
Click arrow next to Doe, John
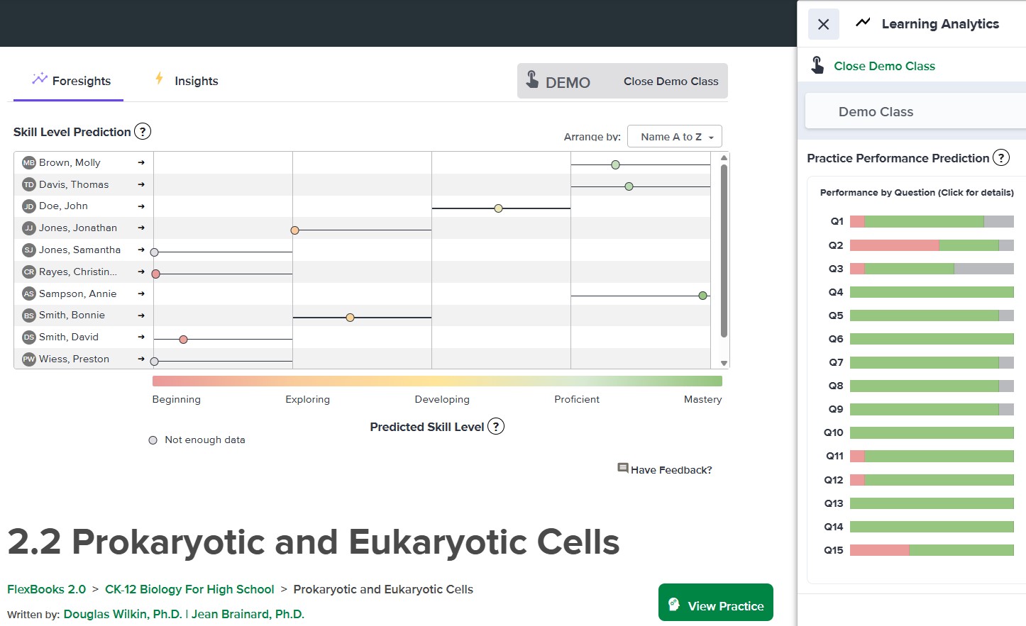[x=141, y=206]
